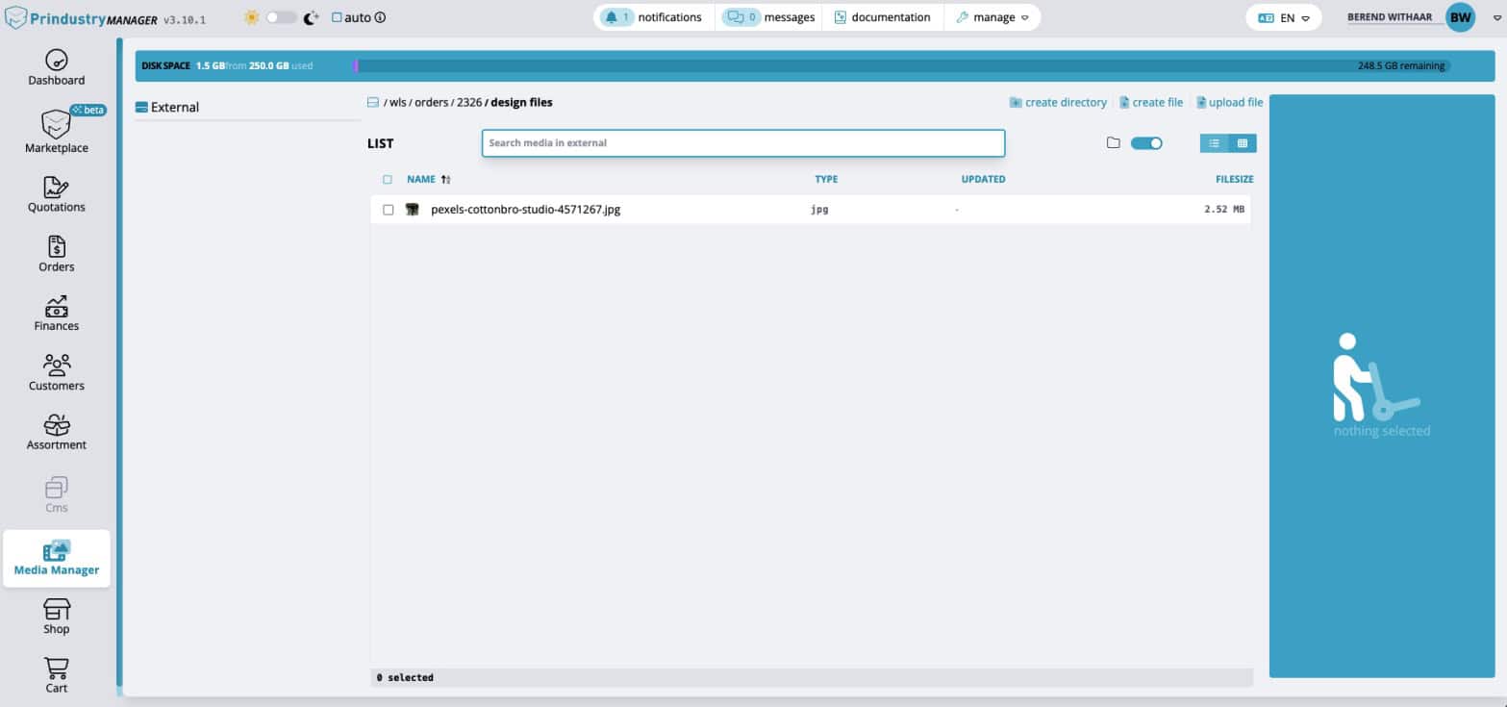
Task: Open the documentation menu item
Action: point(882,17)
